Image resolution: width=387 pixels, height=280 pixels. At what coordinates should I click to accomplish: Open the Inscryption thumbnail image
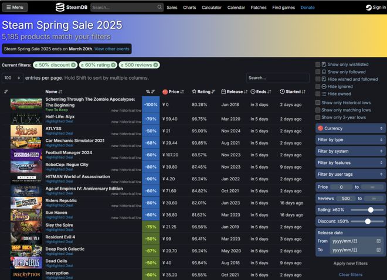26,275
